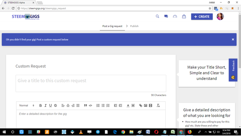The height and width of the screenshot is (136, 241).
Task: Open the shopping bag icon
Action: pyautogui.click(x=184, y=17)
